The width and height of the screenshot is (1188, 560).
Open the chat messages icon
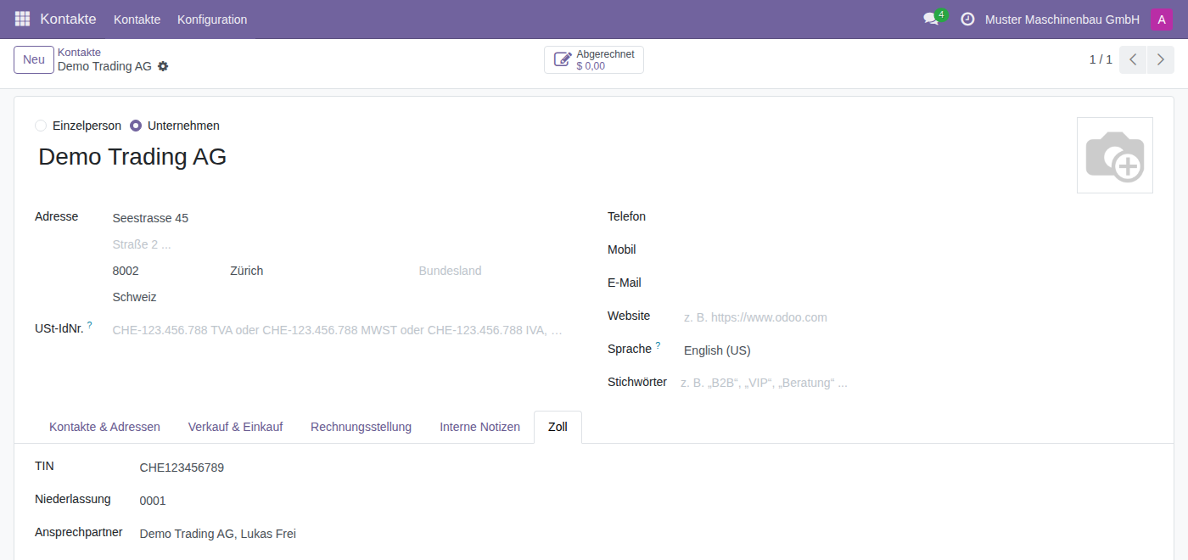[x=931, y=19]
